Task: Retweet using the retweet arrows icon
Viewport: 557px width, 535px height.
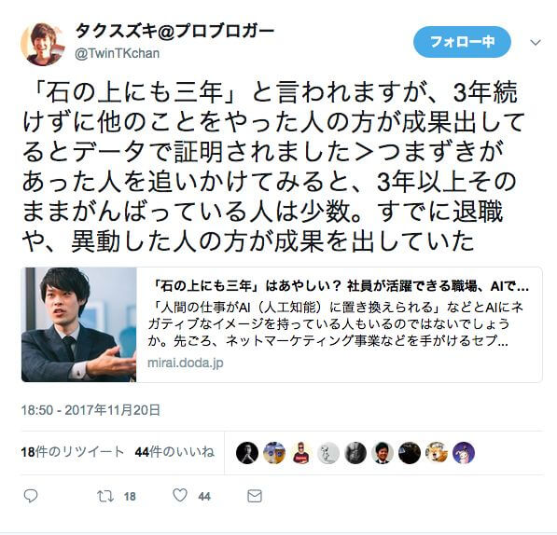Action: [105, 496]
